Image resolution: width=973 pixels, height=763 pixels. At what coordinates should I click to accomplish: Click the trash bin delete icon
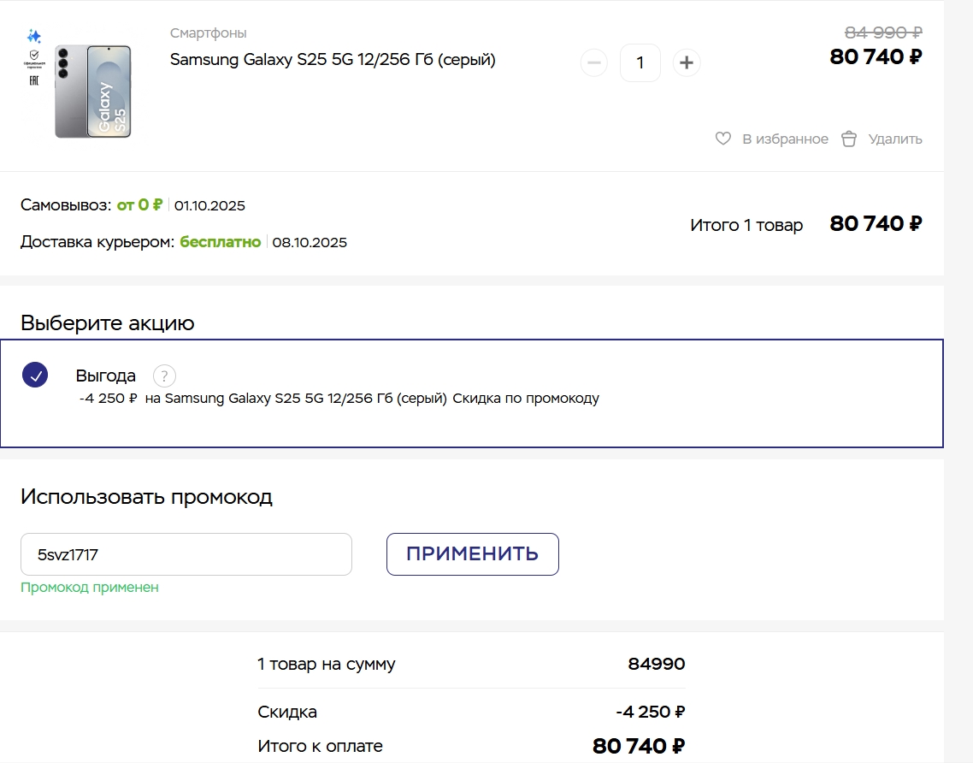pos(849,139)
